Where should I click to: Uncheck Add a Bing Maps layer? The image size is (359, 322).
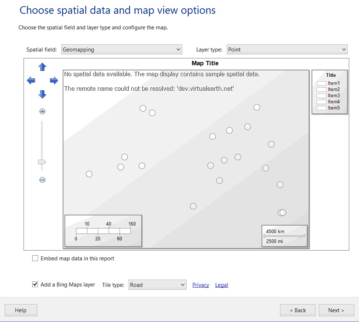pyautogui.click(x=35, y=285)
